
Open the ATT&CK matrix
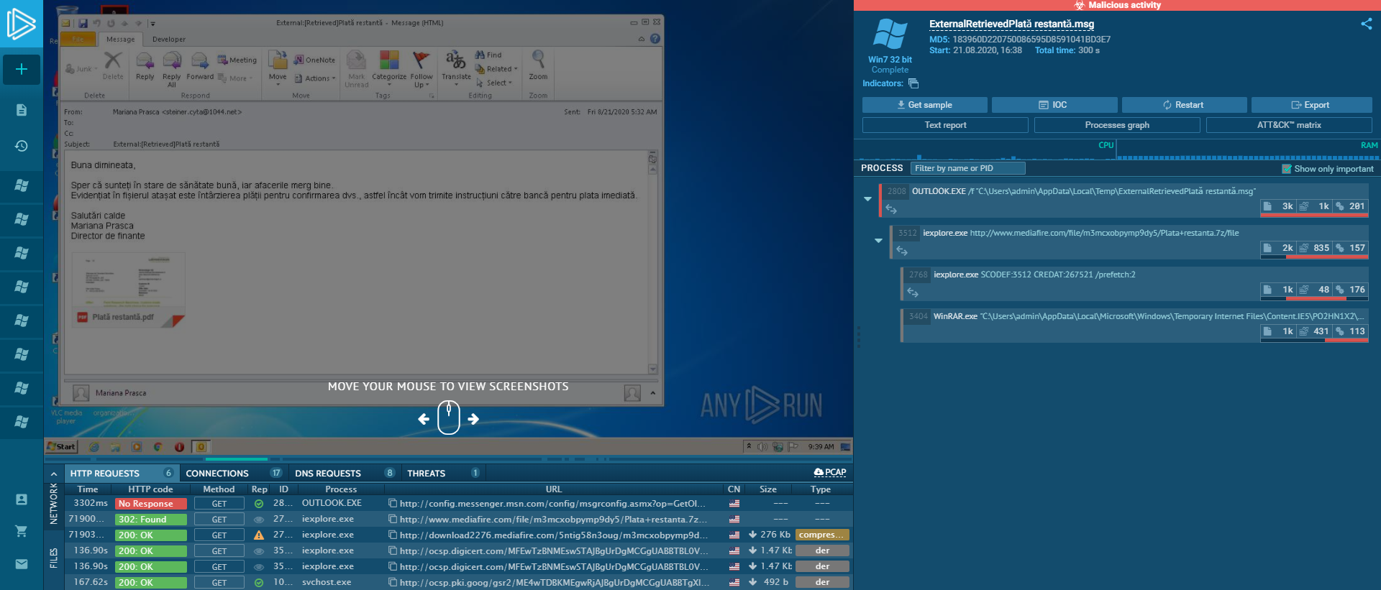click(1289, 125)
